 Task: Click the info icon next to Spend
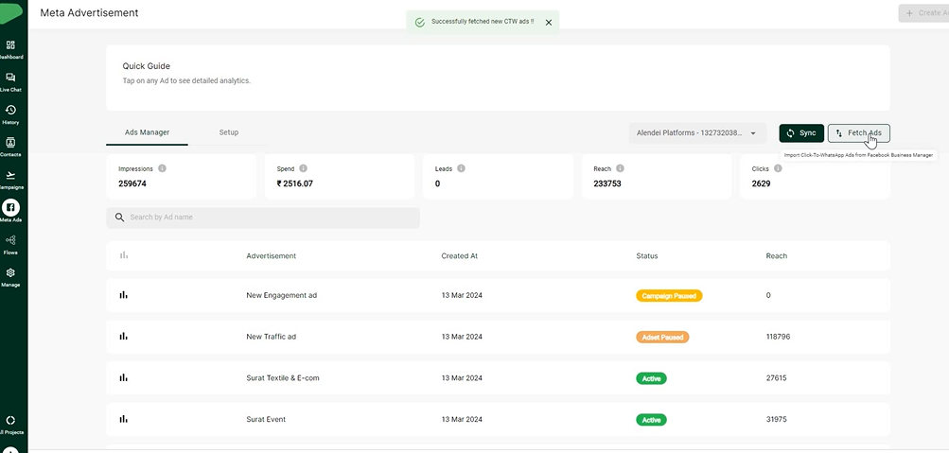point(303,168)
